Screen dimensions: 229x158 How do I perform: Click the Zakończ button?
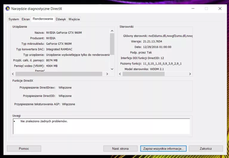click(x=206, y=148)
